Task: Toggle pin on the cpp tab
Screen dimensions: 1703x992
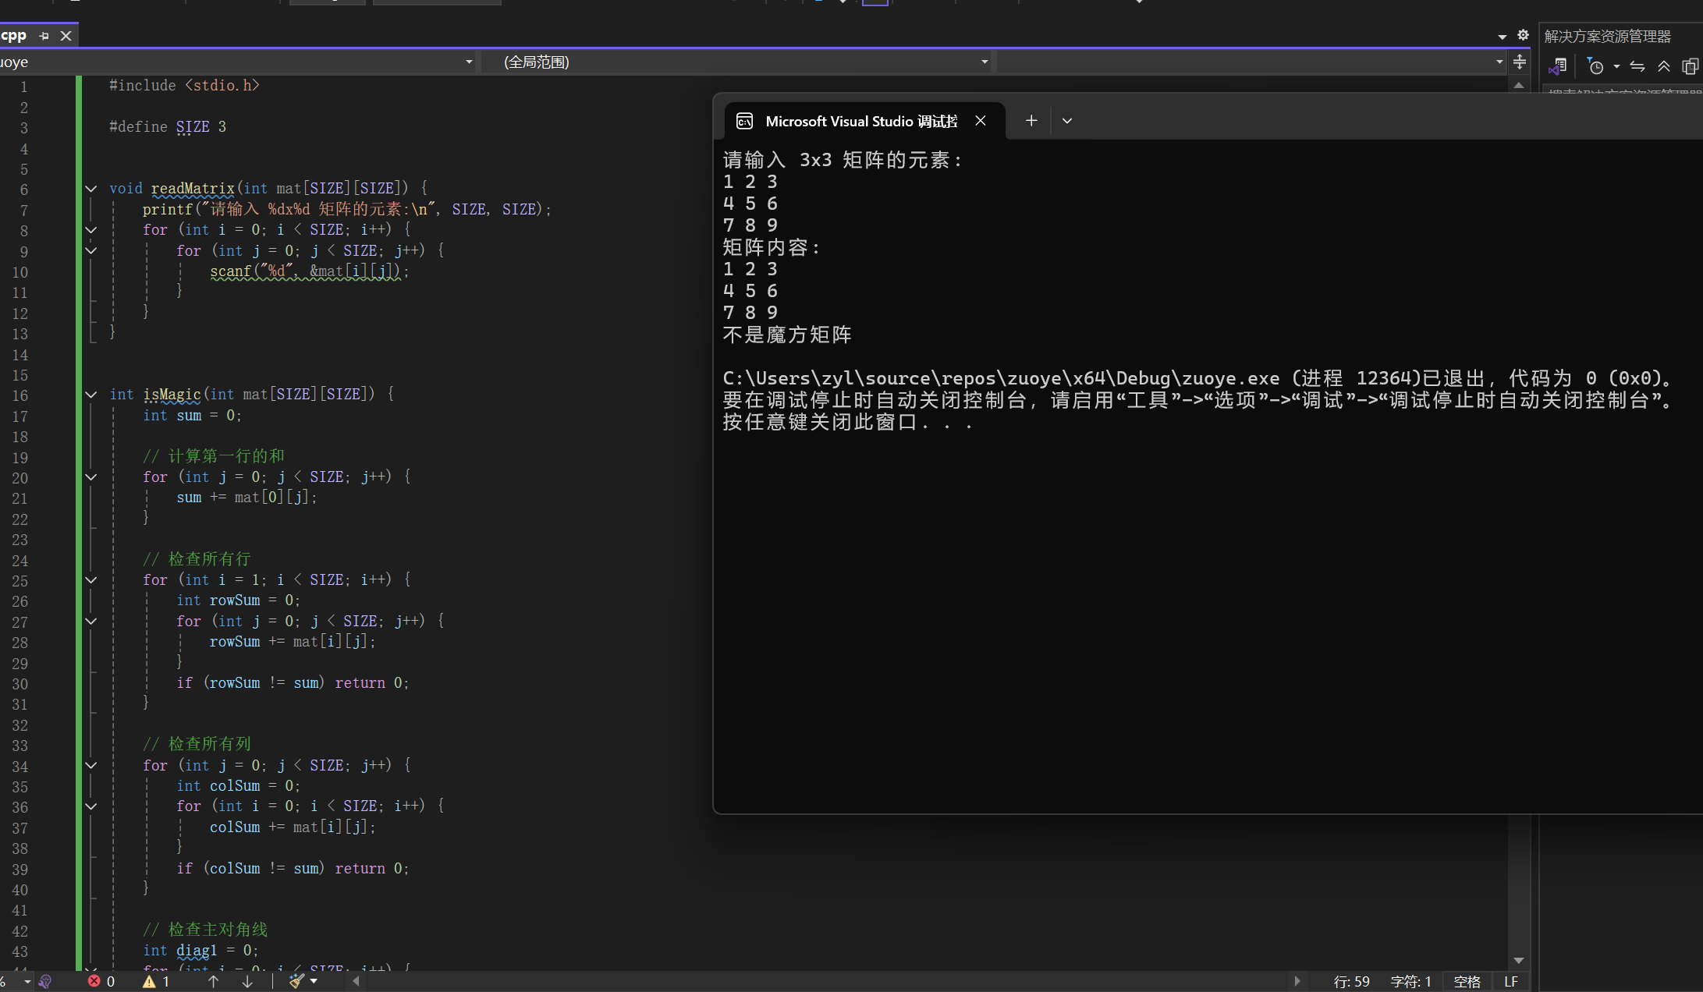Action: pyautogui.click(x=44, y=36)
